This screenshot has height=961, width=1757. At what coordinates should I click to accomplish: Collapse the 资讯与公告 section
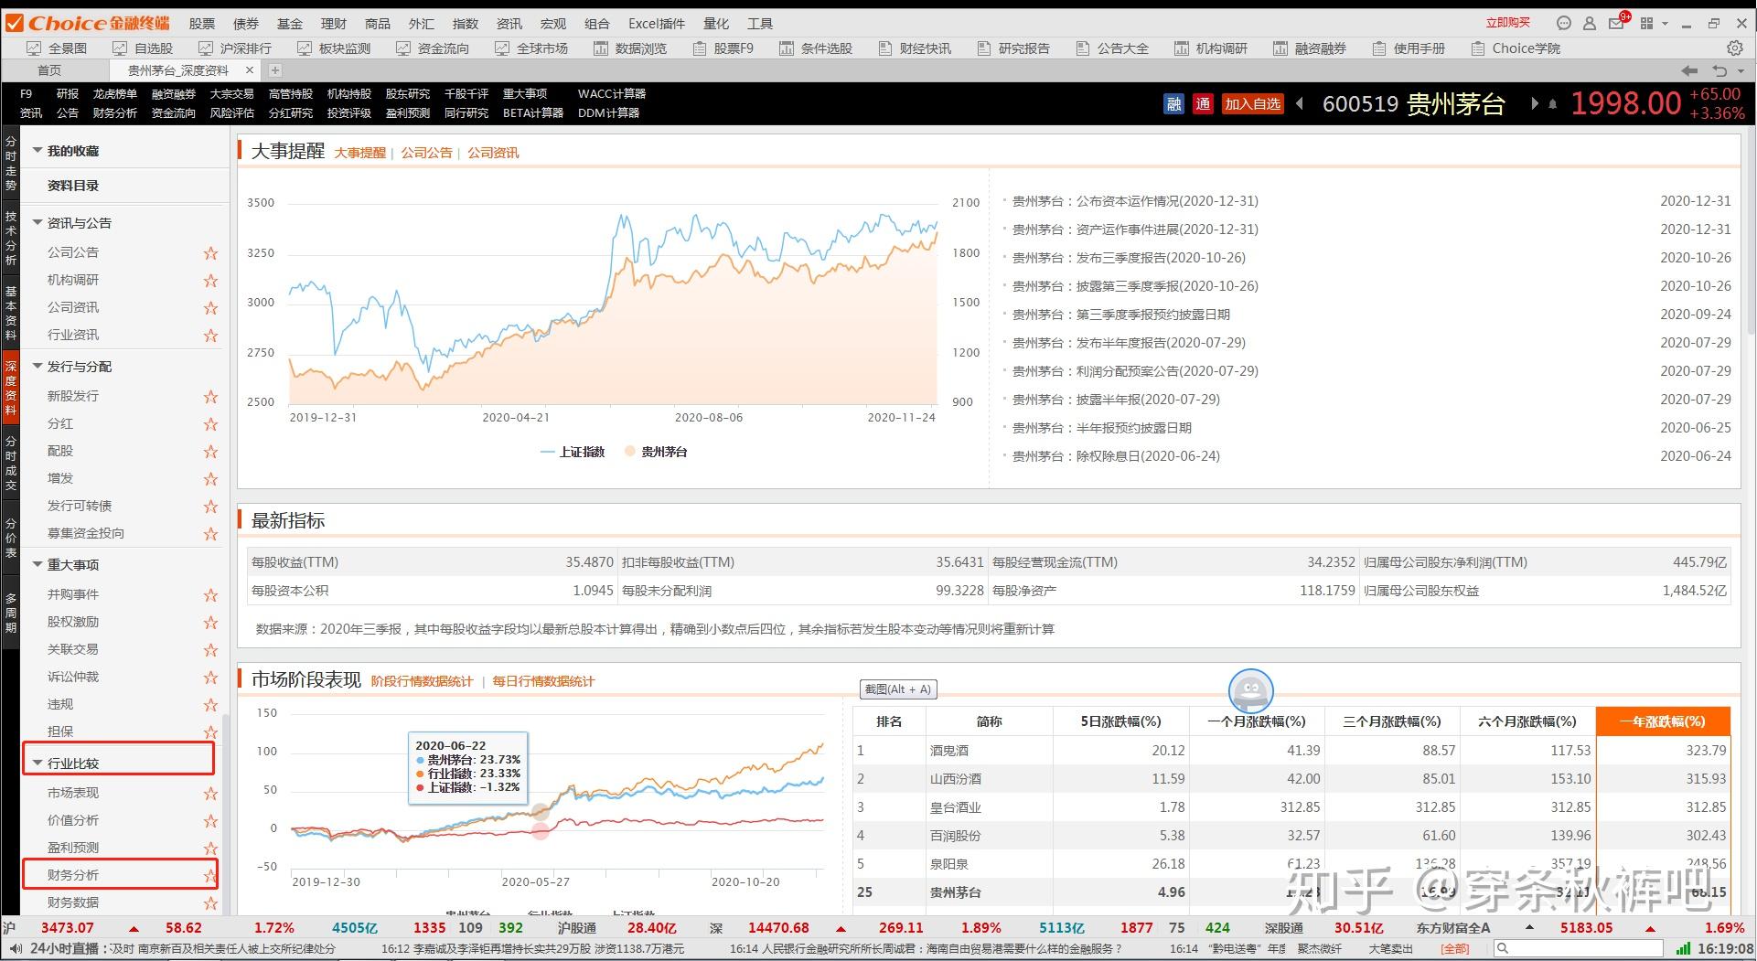tap(37, 222)
